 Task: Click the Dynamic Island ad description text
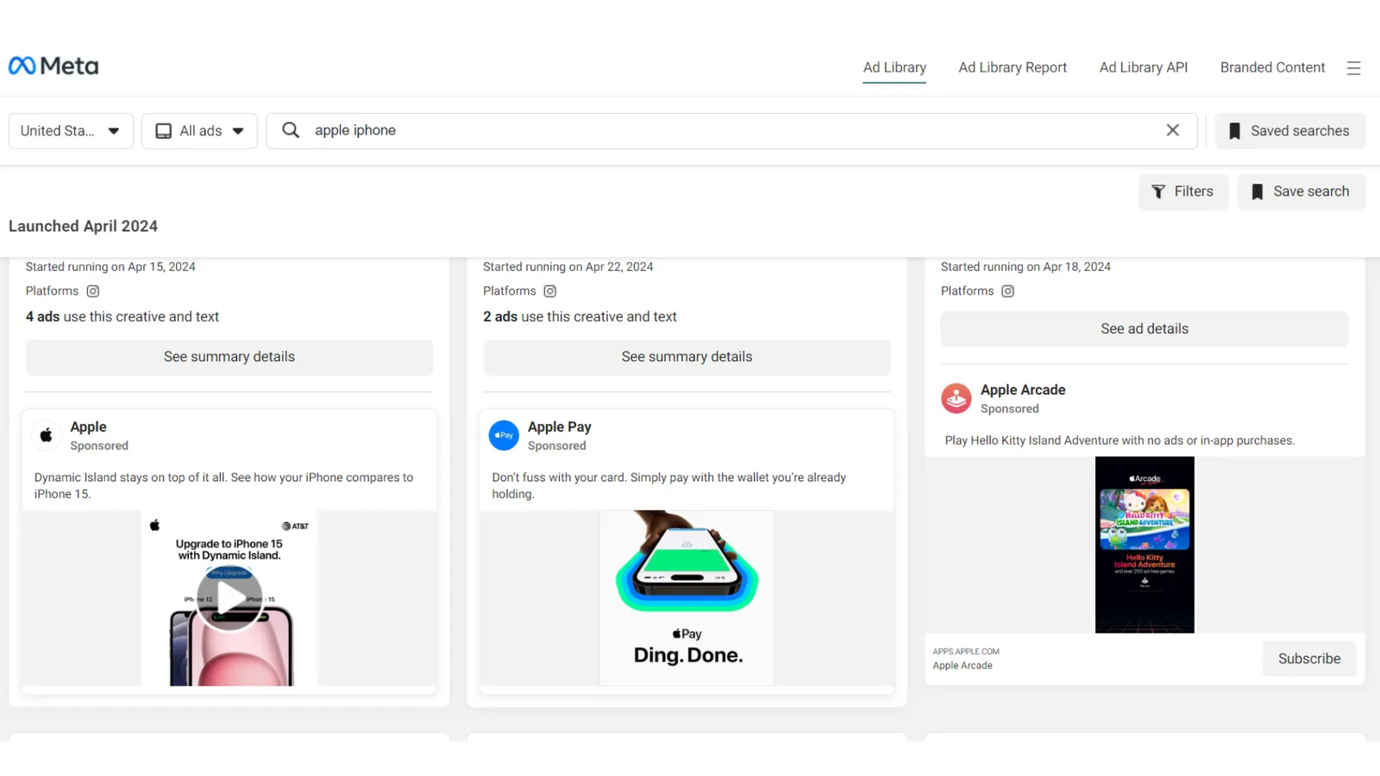coord(224,485)
